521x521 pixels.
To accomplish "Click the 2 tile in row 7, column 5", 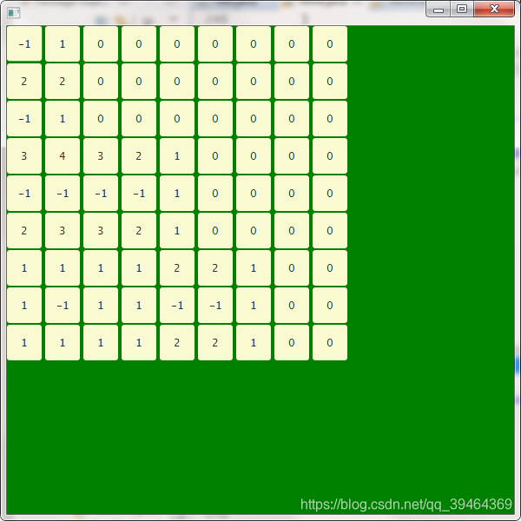I will point(177,268).
